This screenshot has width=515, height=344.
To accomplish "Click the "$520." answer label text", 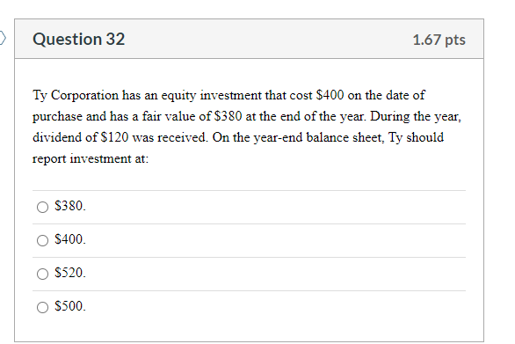I will pyautogui.click(x=70, y=273).
